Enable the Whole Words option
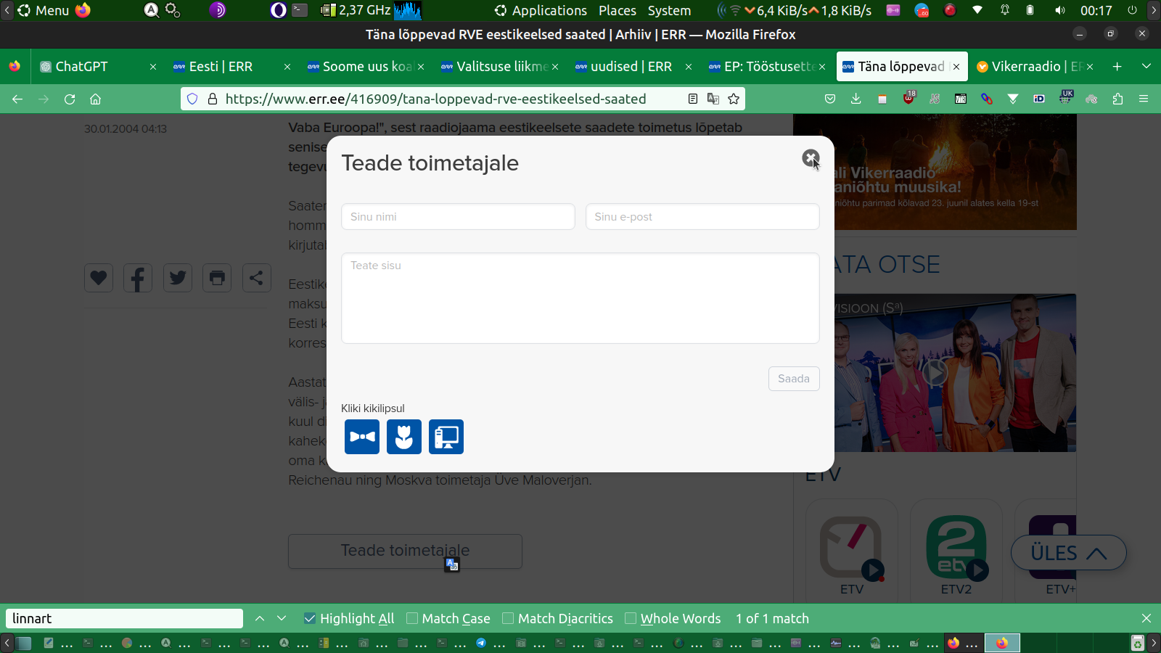The height and width of the screenshot is (653, 1161). pyautogui.click(x=631, y=618)
